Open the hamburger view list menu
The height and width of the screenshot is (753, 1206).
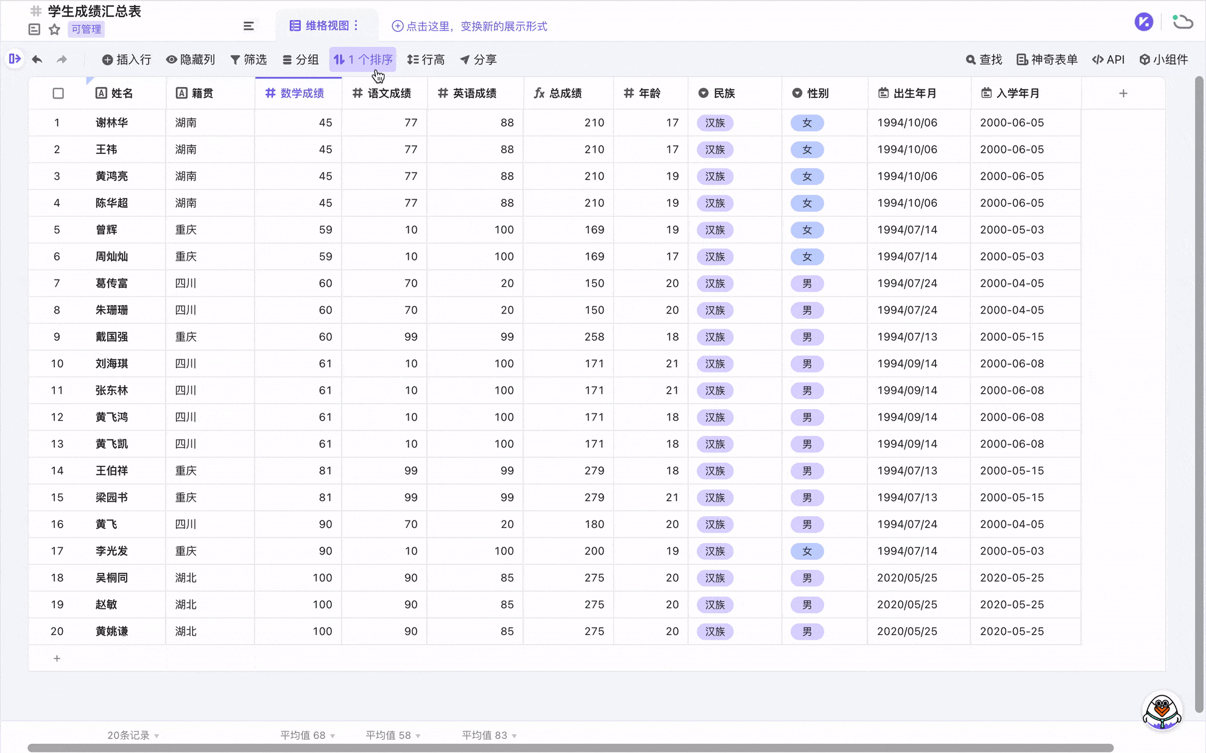249,26
